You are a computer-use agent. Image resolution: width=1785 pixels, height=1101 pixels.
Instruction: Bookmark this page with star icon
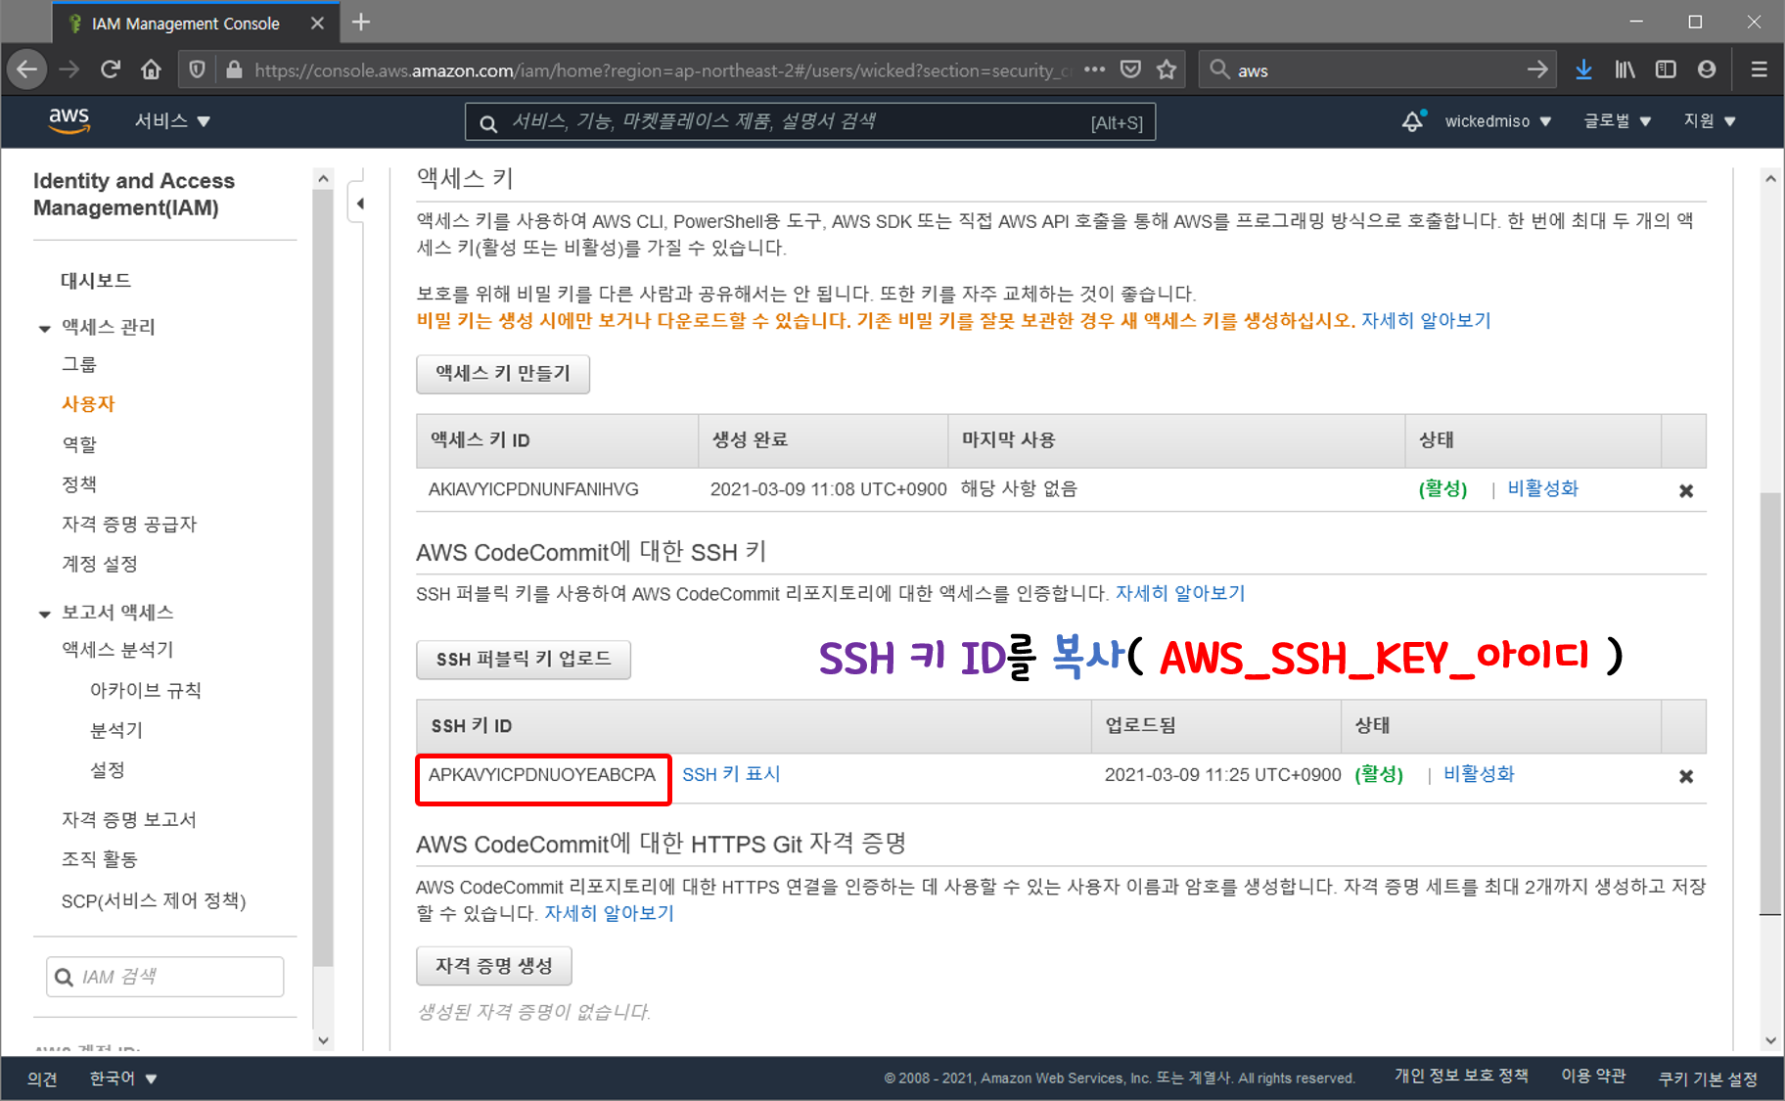[x=1166, y=69]
